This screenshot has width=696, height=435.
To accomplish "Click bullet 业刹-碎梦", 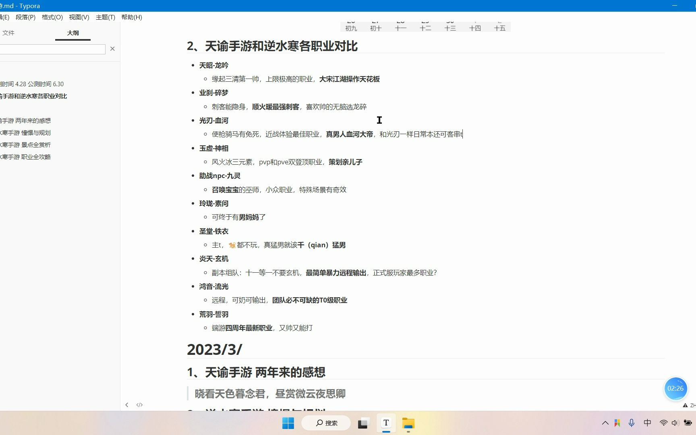I will (213, 93).
